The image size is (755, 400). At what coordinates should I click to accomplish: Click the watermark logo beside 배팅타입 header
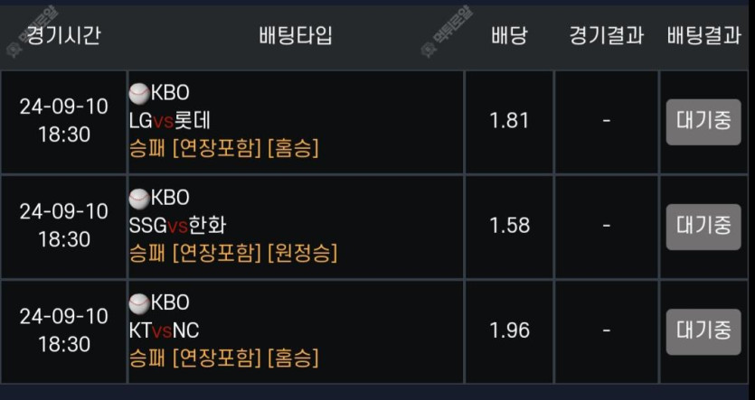[447, 32]
